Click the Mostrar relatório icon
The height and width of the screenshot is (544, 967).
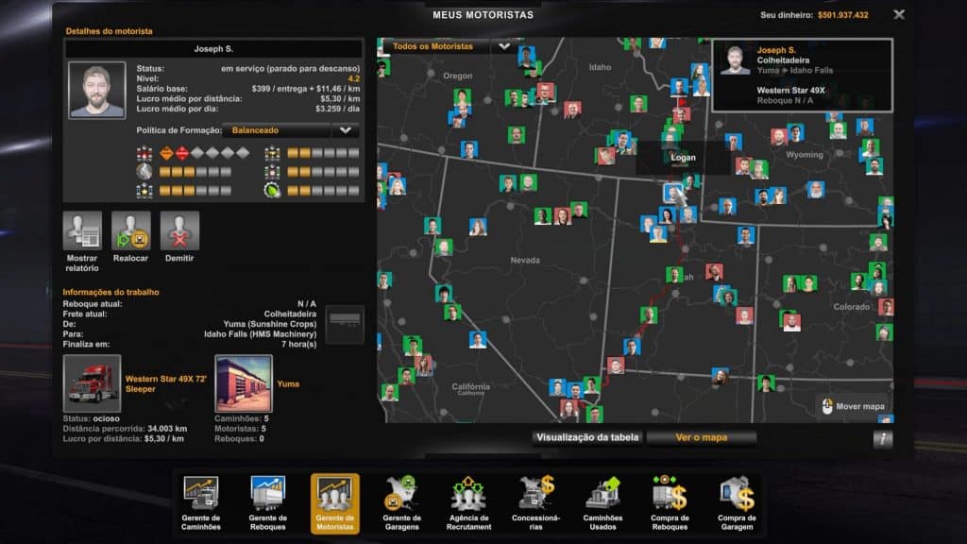pos(83,229)
